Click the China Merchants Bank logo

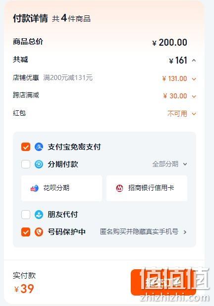(x=119, y=188)
